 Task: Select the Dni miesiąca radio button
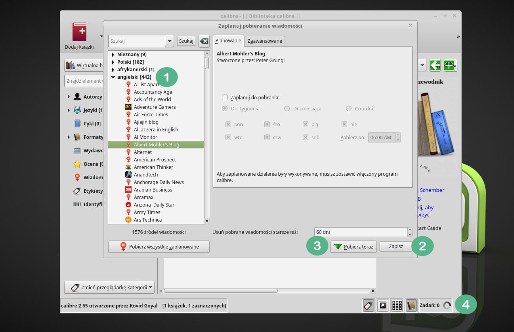coord(287,108)
